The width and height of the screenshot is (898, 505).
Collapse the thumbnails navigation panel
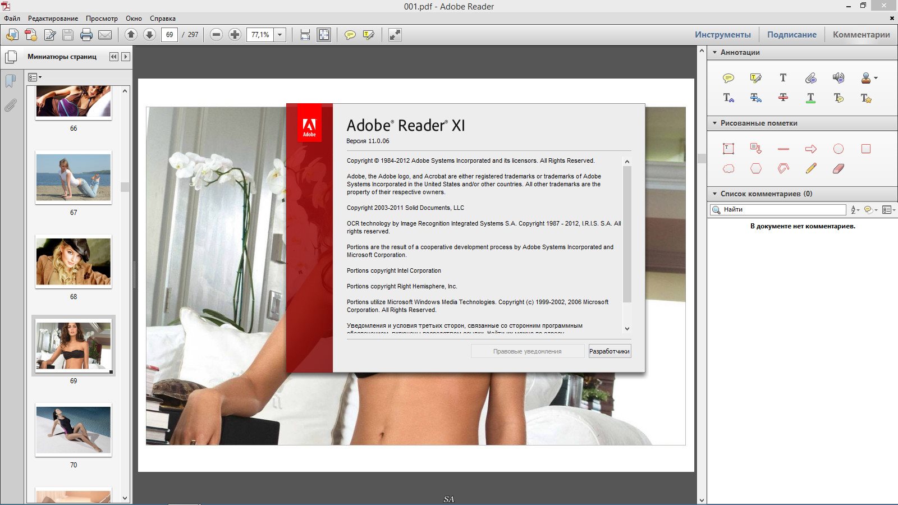click(114, 57)
